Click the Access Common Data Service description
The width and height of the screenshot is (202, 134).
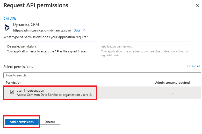pyautogui.click(x=52, y=95)
